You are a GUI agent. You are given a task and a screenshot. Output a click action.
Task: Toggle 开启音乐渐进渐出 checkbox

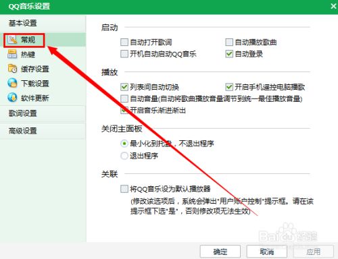coord(124,111)
